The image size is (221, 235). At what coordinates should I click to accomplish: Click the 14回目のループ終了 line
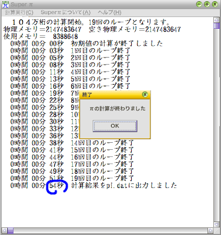[72, 143]
